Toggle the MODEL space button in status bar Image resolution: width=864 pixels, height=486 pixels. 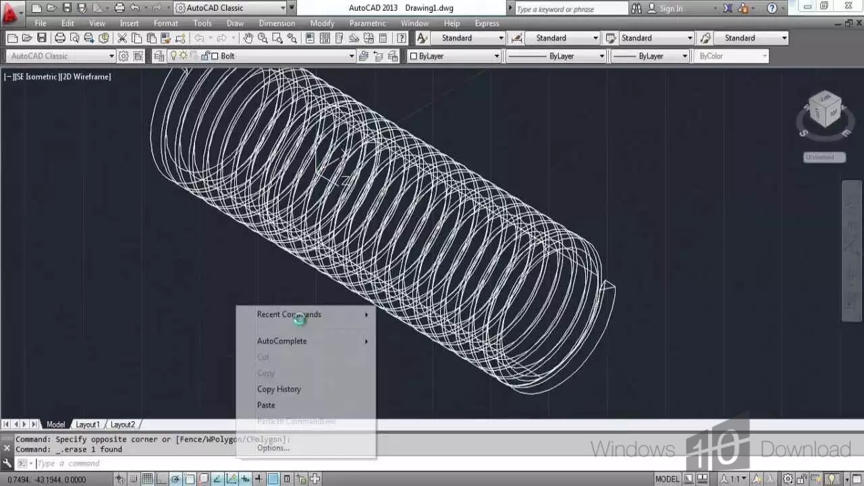pos(668,479)
